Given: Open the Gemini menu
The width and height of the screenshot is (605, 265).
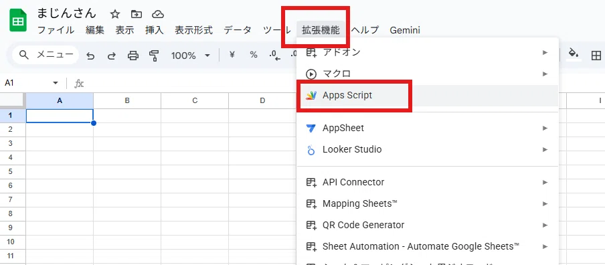Looking at the screenshot, I should (x=405, y=30).
